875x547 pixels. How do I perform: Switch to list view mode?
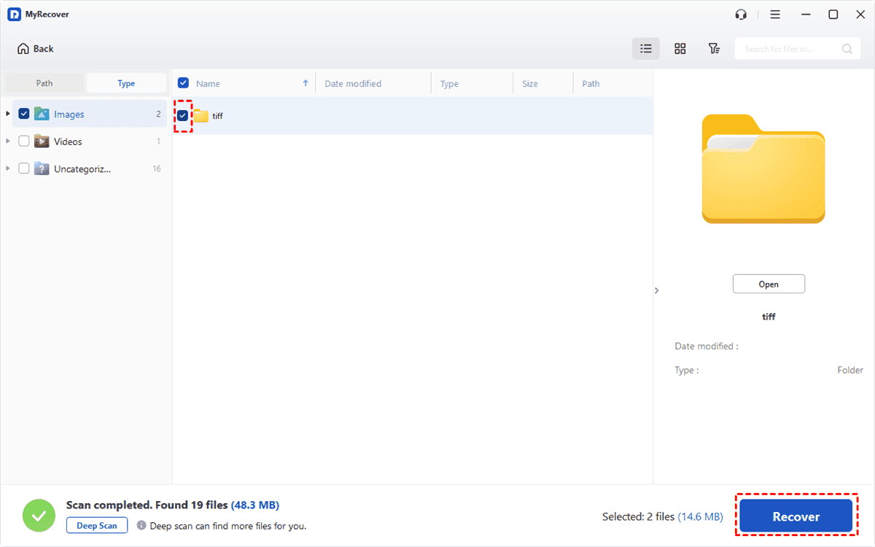pos(645,49)
